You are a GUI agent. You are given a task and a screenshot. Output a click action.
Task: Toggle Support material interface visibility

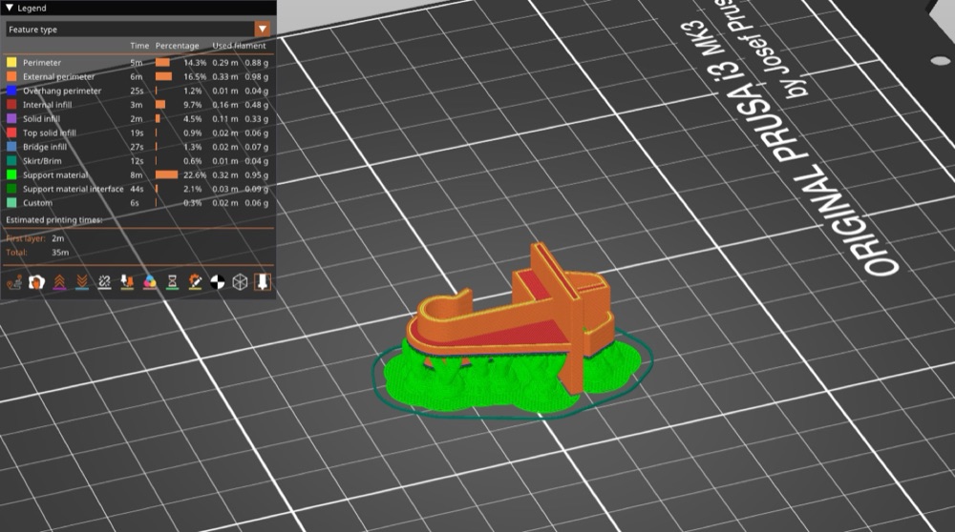click(x=74, y=189)
